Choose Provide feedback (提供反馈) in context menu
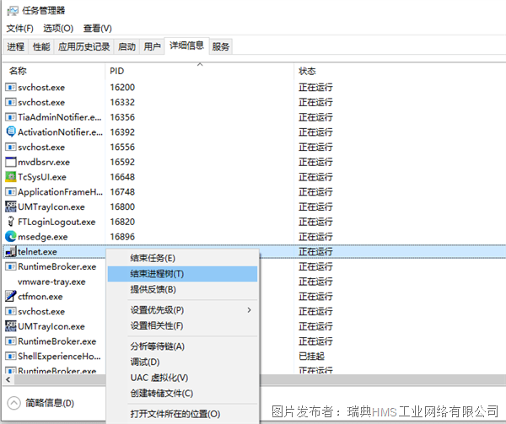This screenshot has height=424, width=506. pos(182,289)
